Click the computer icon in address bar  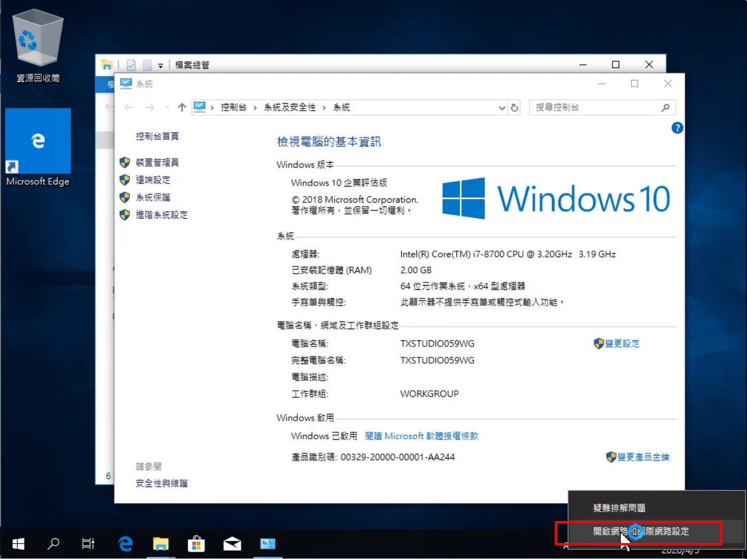200,107
